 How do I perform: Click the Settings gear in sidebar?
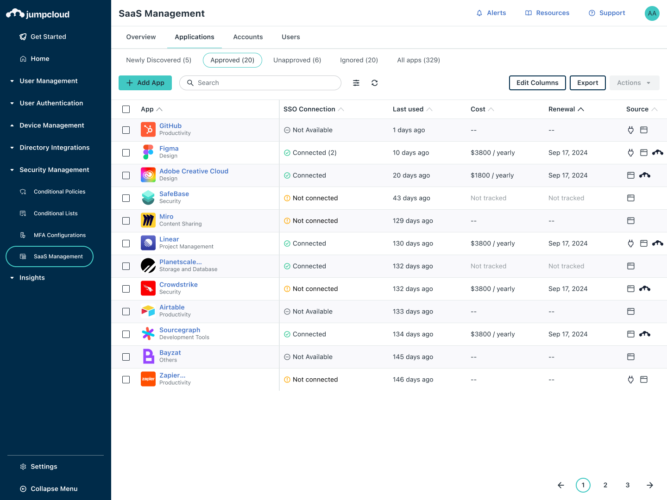(23, 467)
